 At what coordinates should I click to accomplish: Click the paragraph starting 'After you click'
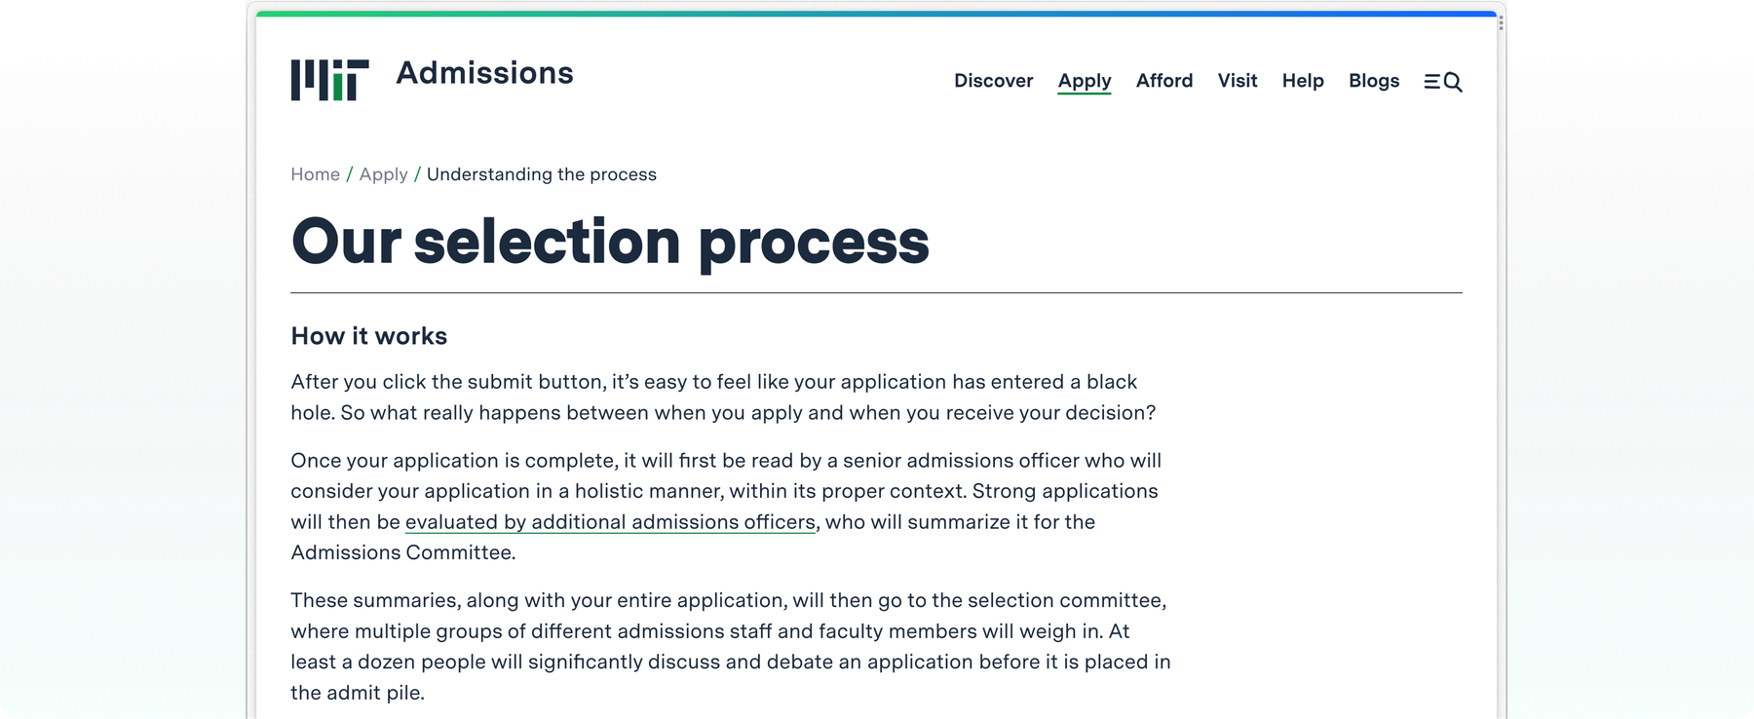[x=721, y=397]
